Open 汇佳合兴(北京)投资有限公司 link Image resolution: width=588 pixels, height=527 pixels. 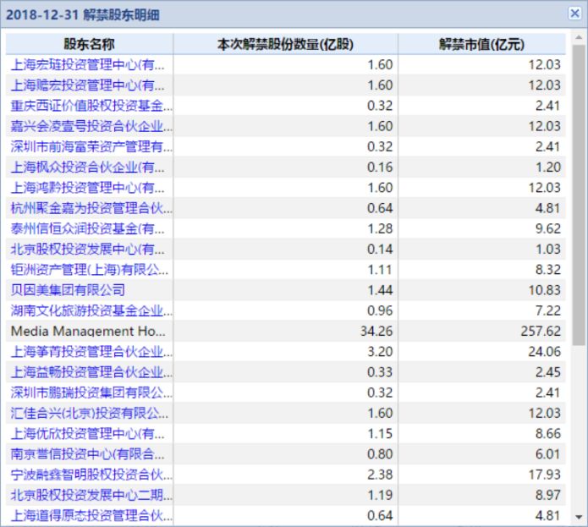(89, 413)
